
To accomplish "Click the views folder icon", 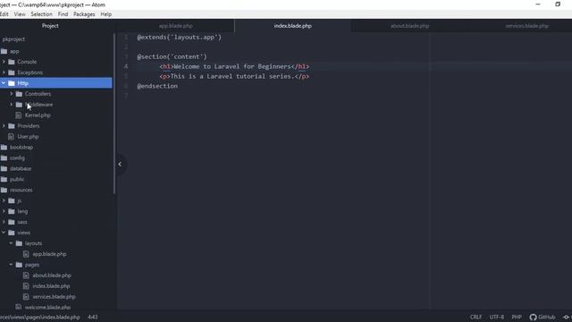I will coord(12,233).
